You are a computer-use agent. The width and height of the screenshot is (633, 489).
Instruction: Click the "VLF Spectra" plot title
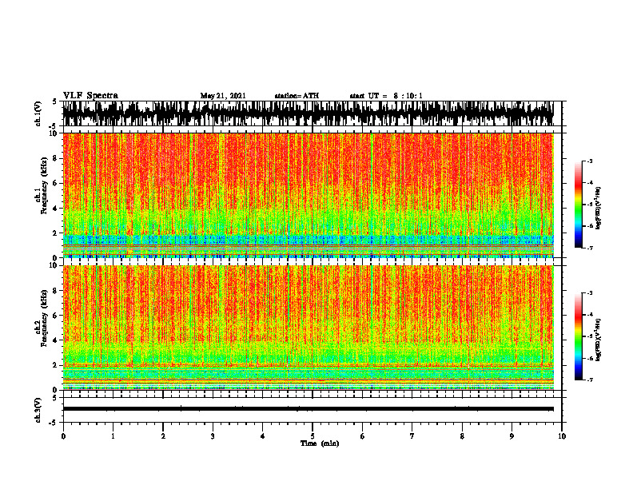coord(90,96)
